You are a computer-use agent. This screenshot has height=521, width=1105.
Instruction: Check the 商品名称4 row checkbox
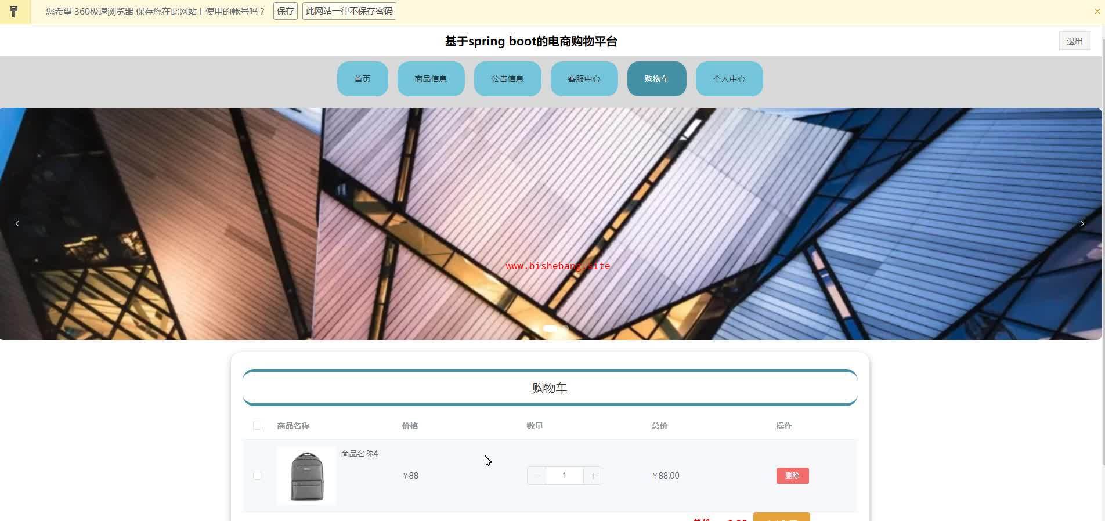pyautogui.click(x=257, y=476)
